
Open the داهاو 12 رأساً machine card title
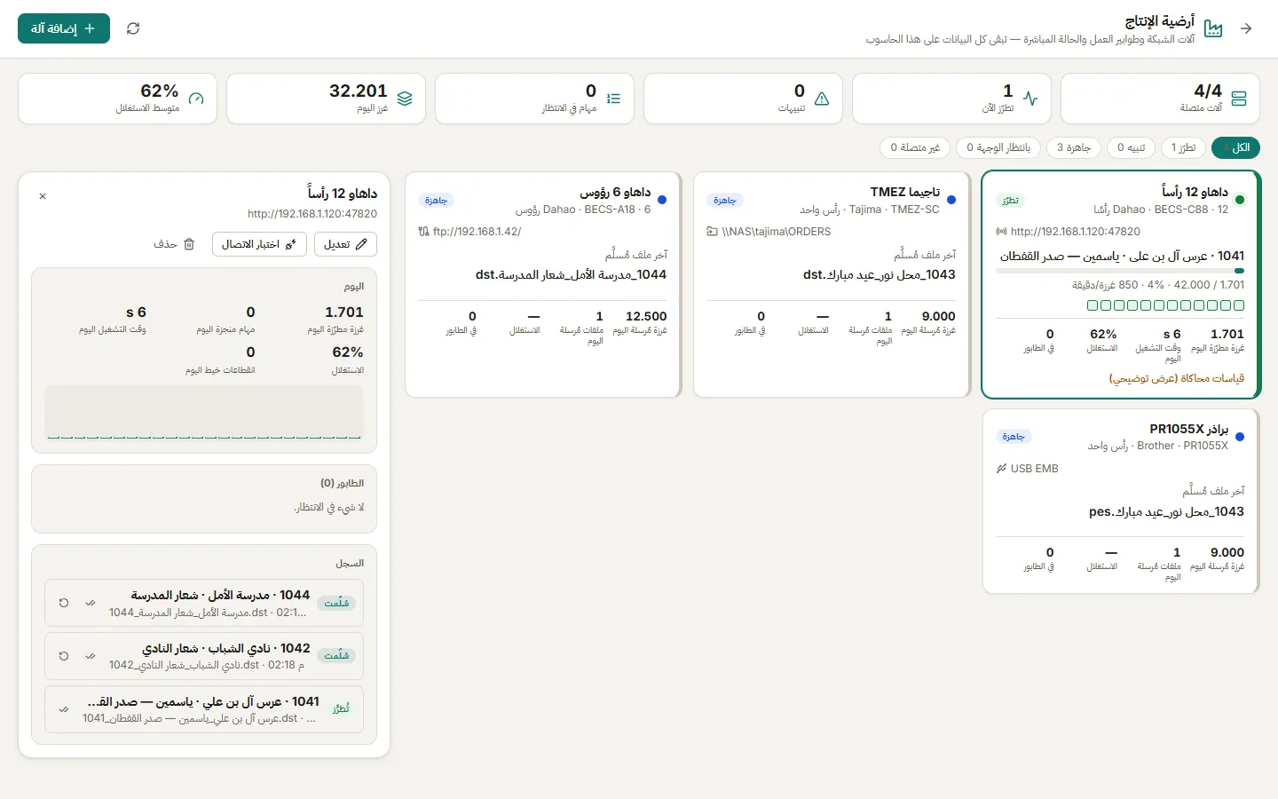1195,192
